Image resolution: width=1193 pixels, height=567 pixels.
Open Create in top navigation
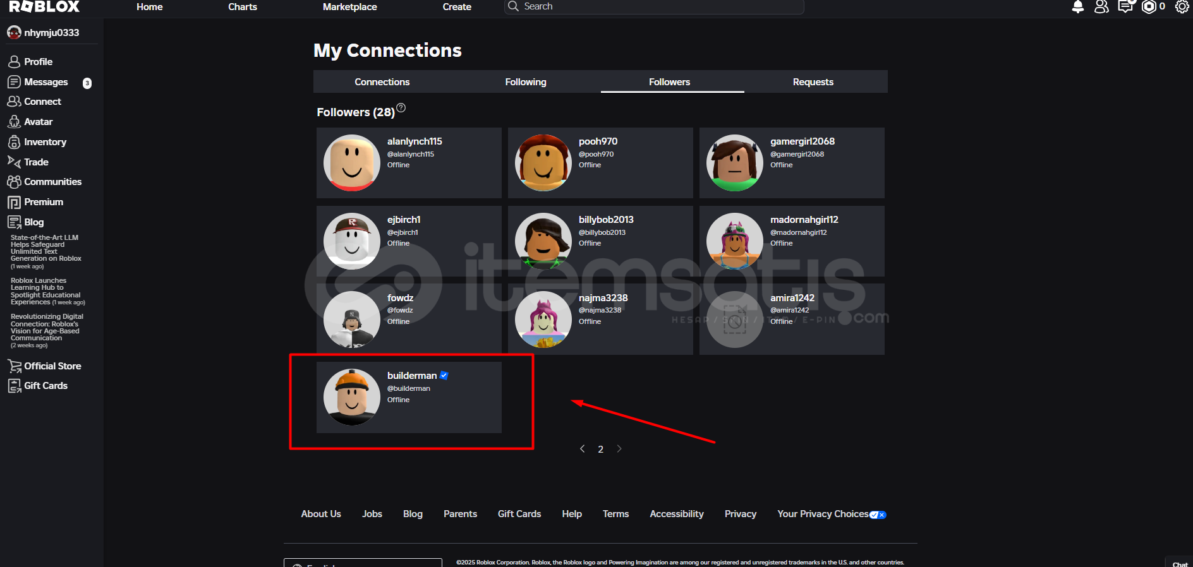coord(457,7)
